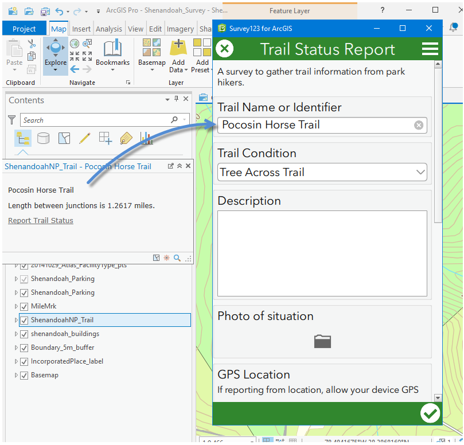
Task: Click the Fixed Zoom In icon
Action: coord(75,56)
